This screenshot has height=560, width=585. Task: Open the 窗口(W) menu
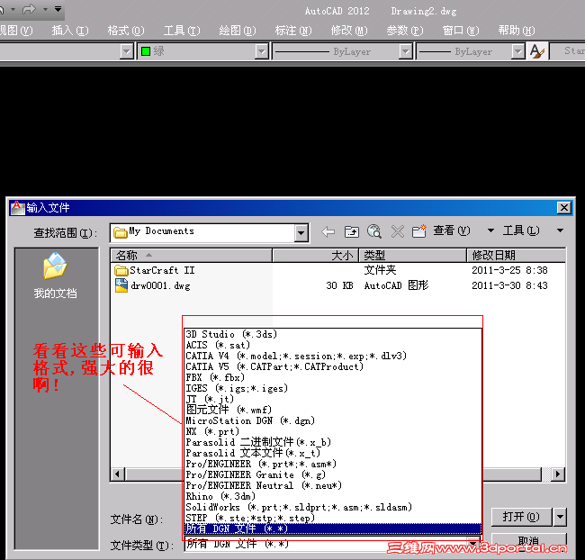click(x=461, y=31)
